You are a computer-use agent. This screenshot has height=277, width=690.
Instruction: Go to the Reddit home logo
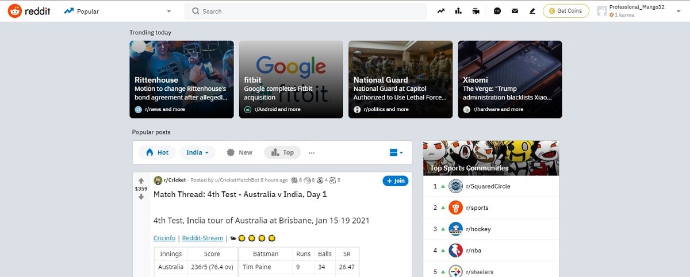(29, 11)
